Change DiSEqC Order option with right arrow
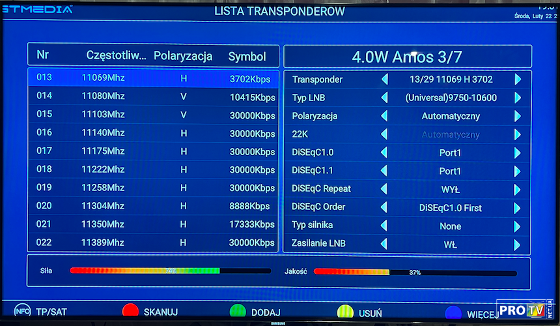This screenshot has height=326, width=560. [518, 208]
